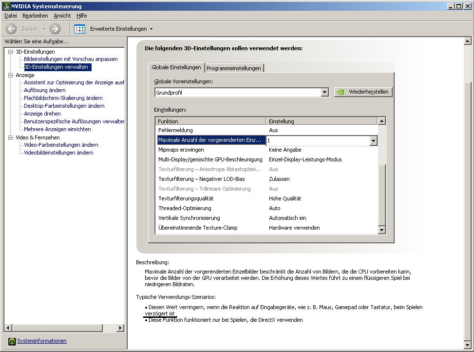Screen dimensions: 474x352
Task: Click the NVIDIA title bar icon
Action: [6, 6]
